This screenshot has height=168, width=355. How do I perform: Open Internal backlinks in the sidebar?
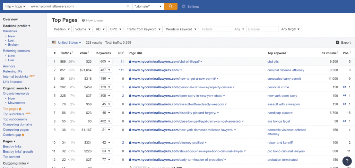[x=16, y=77]
